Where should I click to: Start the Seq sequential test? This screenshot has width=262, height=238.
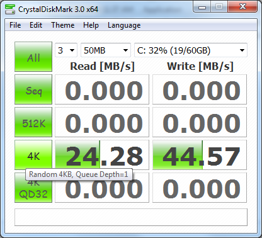click(33, 89)
